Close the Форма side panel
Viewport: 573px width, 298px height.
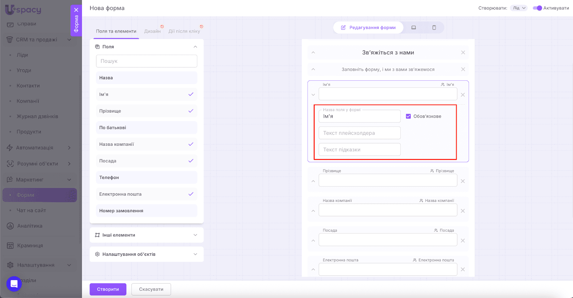[x=76, y=10]
